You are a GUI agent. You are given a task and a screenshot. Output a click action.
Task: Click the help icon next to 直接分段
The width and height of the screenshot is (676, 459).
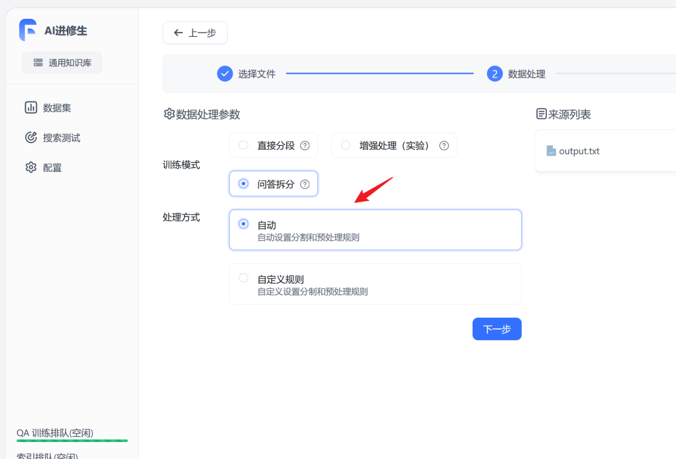click(305, 146)
